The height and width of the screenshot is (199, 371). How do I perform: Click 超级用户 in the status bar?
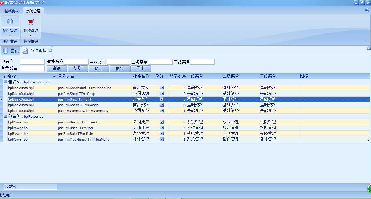(6, 195)
